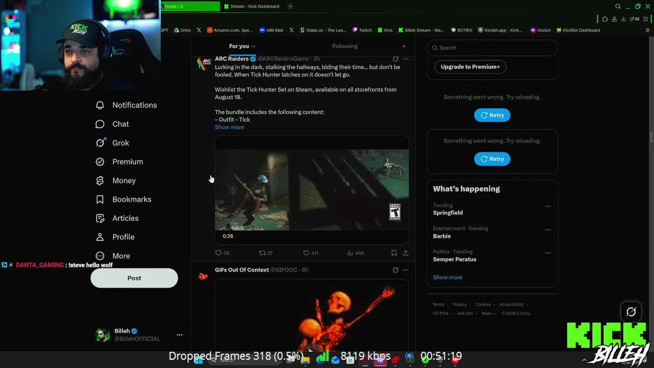Image resolution: width=654 pixels, height=368 pixels.
Task: Open options for Barbie trend
Action: (x=548, y=229)
